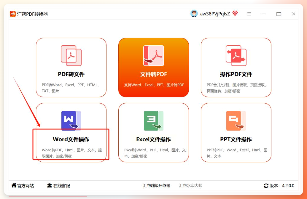Click the 汇帮PDF转换器 app logo
Image resolution: width=307 pixels, height=199 pixels.
(13, 14)
